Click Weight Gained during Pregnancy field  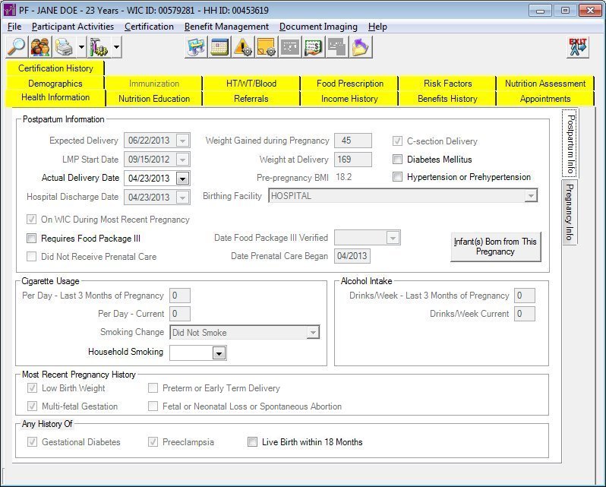click(x=353, y=141)
